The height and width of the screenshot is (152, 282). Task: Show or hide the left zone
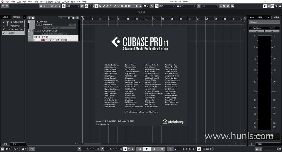[265, 6]
